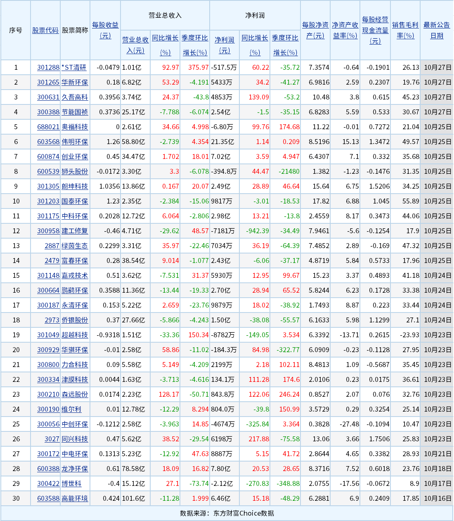
Task: Open stock code 3027 link
Action: click(52, 439)
